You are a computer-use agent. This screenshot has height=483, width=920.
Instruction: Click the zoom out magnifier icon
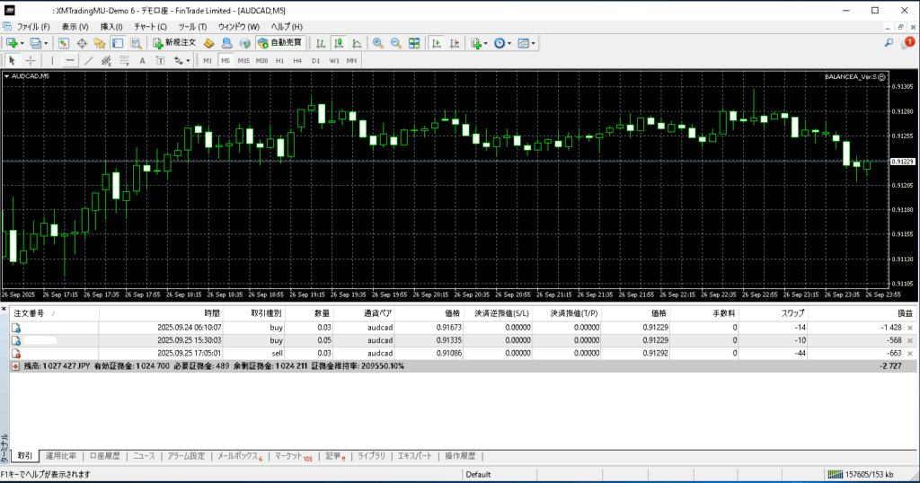pos(395,42)
